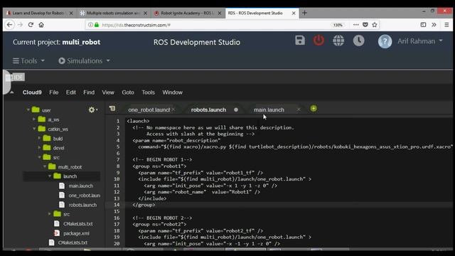The height and width of the screenshot is (256, 455).
Task: Click the globe network icon
Action: tap(338, 41)
